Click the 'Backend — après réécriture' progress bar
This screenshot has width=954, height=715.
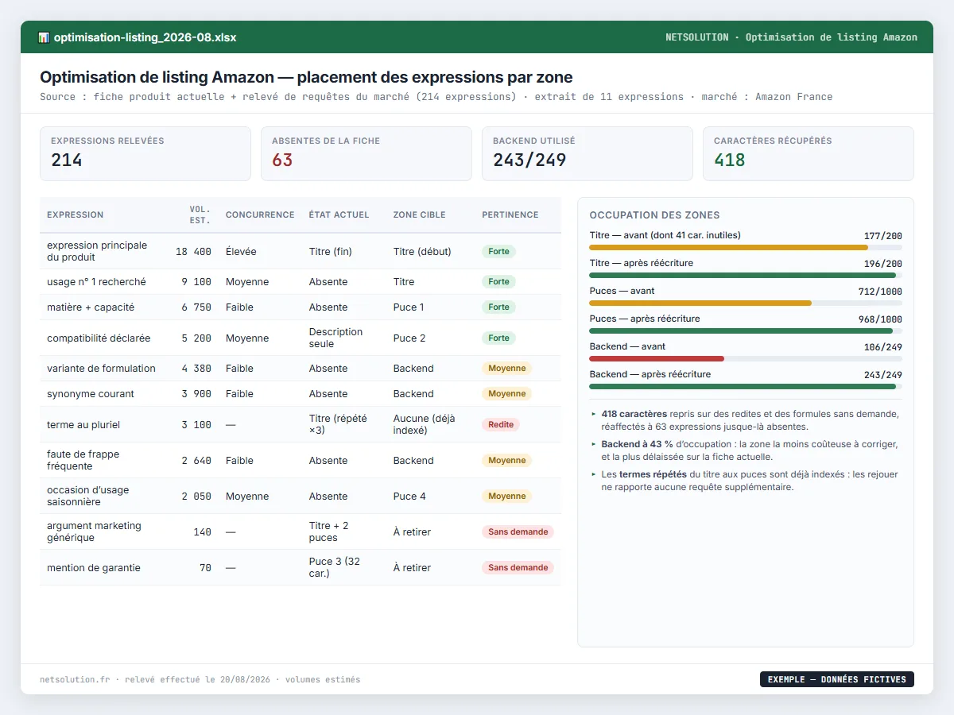point(746,387)
